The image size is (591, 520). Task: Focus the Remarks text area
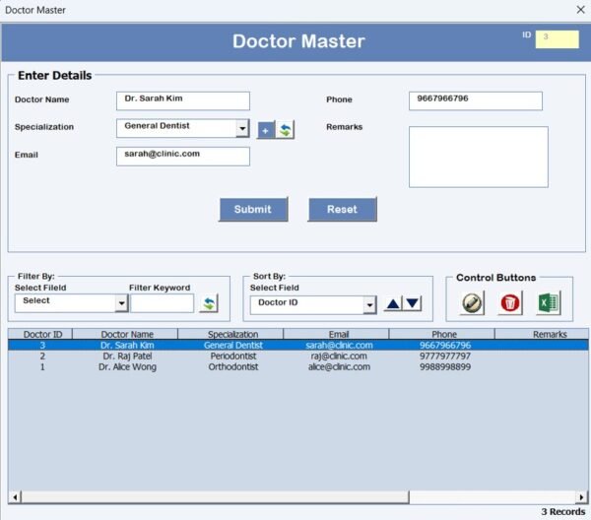479,157
